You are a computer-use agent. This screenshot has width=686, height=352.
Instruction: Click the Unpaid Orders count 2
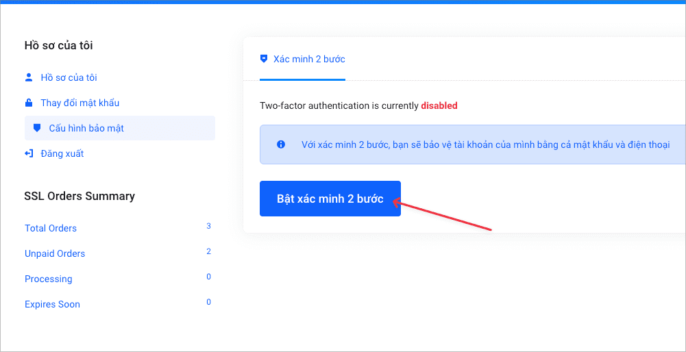pos(208,251)
